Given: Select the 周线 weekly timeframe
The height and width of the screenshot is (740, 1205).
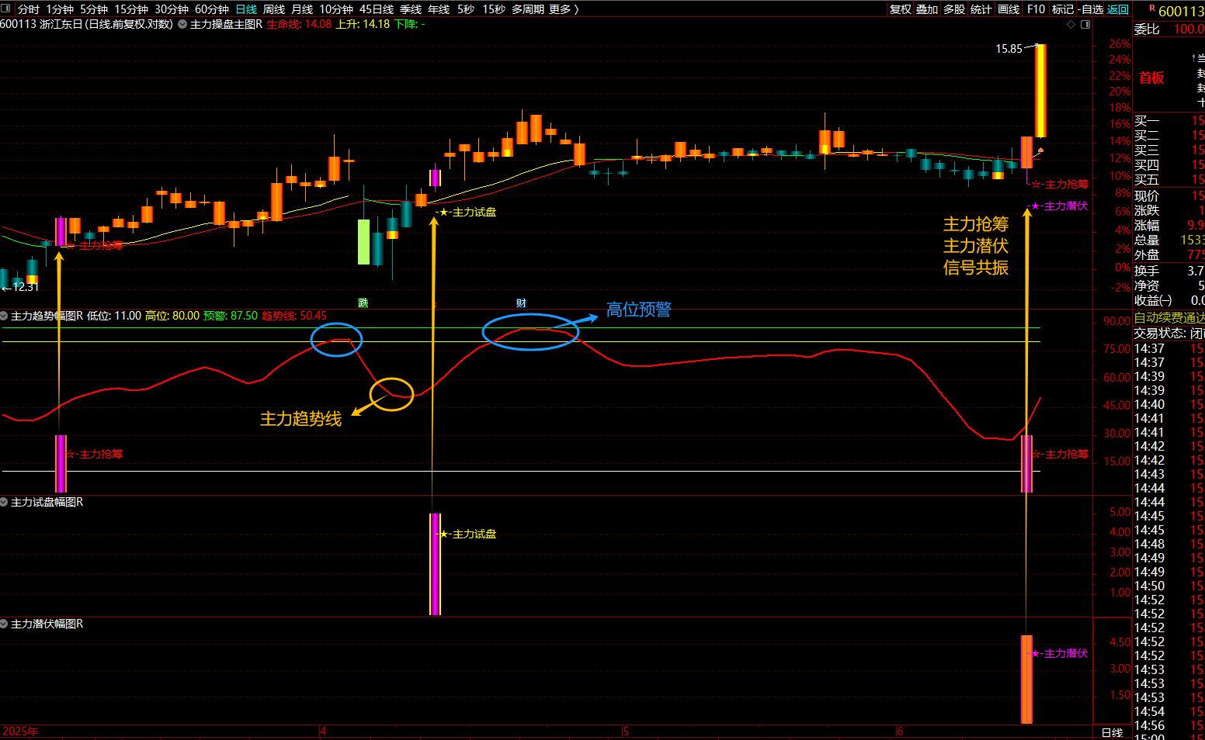Looking at the screenshot, I should tap(274, 9).
